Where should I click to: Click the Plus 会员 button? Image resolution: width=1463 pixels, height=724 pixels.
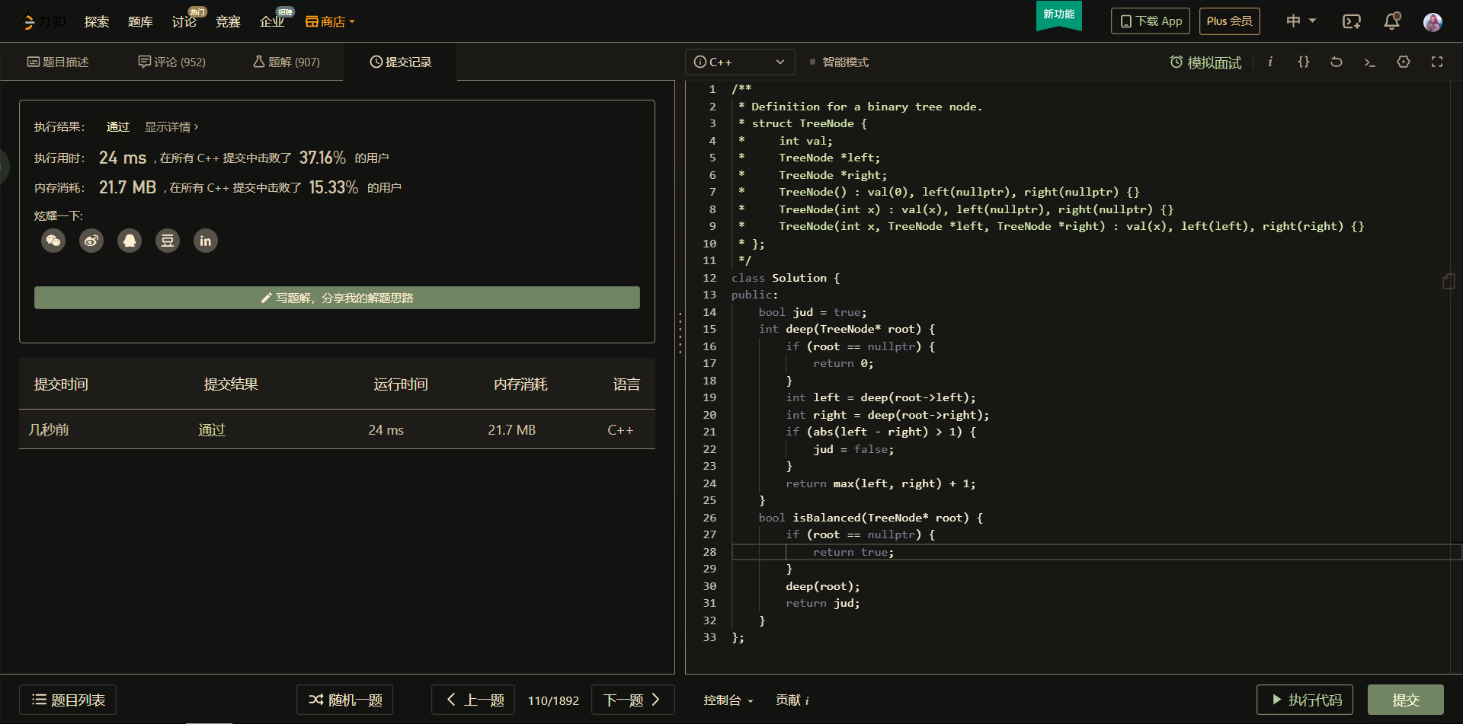click(x=1230, y=21)
